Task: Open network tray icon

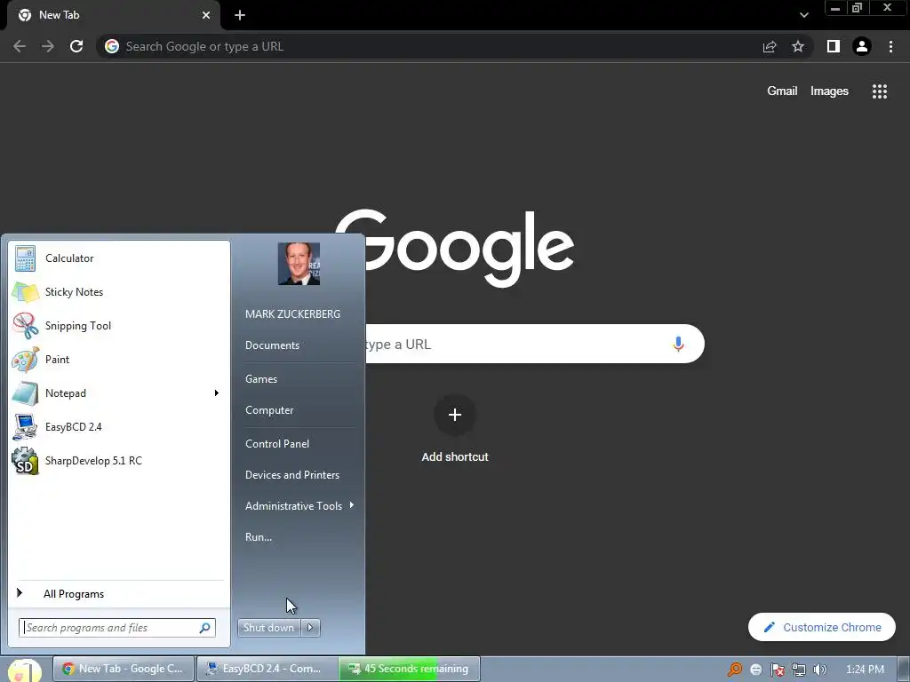Action: tap(799, 670)
